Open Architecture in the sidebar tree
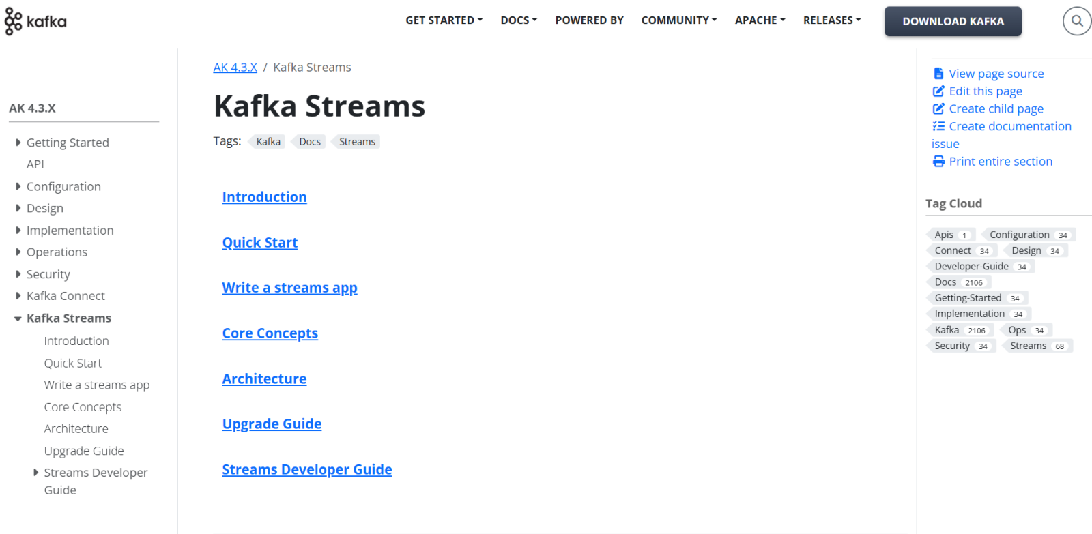 point(76,429)
